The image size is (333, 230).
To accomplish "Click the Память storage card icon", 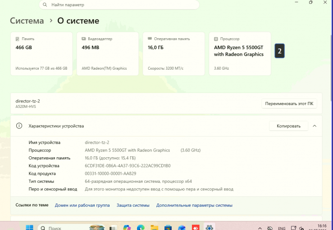I will [18, 39].
